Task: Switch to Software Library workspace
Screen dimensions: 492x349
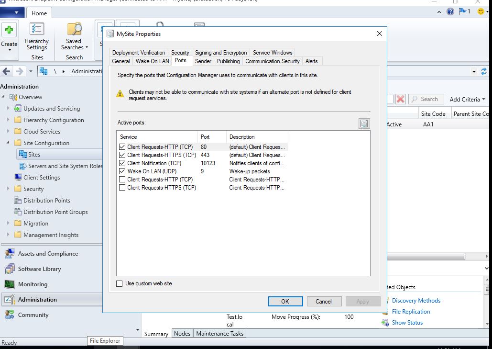Action: (x=40, y=269)
